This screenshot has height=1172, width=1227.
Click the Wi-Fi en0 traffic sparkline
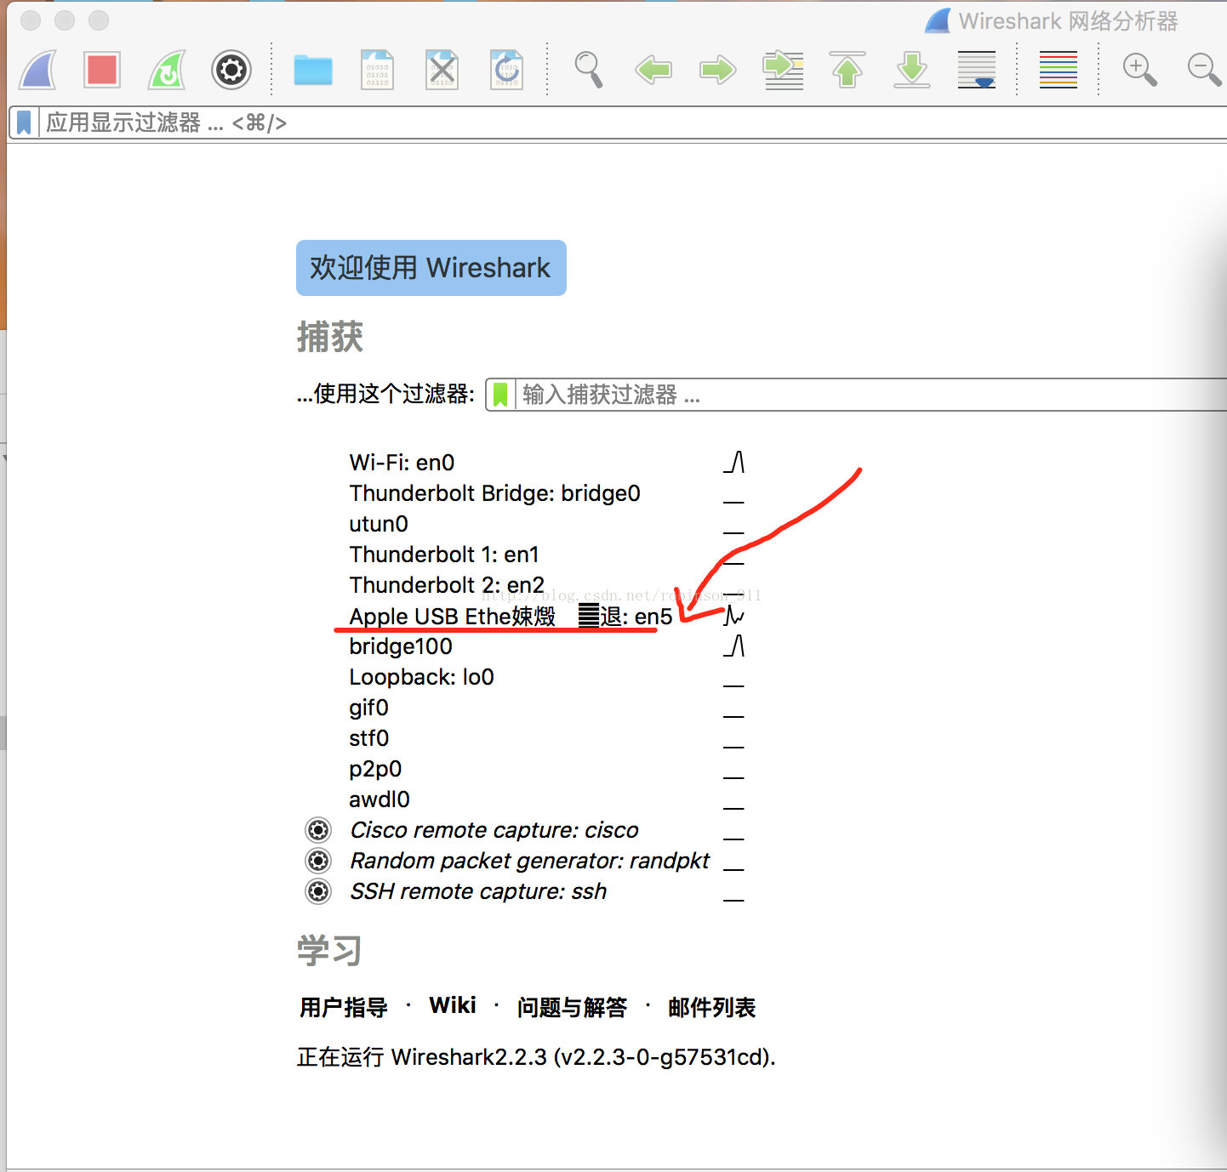pos(733,463)
